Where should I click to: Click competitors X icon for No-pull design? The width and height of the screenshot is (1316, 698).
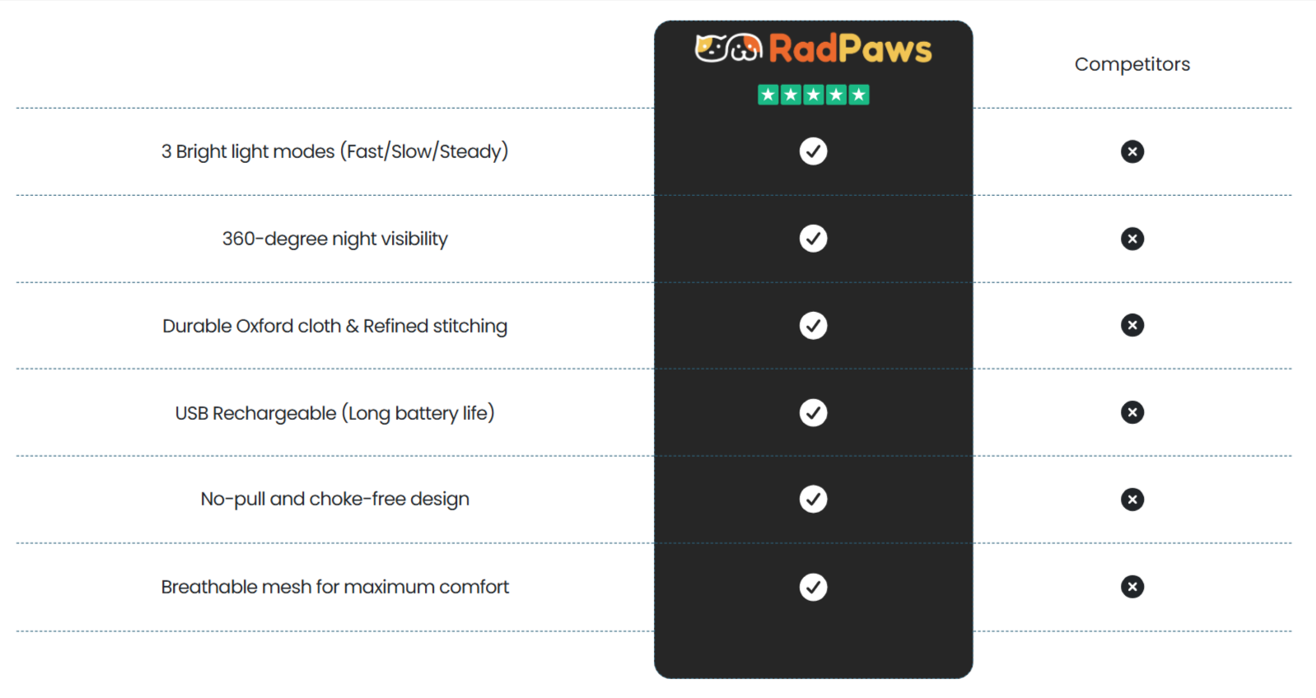tap(1132, 500)
